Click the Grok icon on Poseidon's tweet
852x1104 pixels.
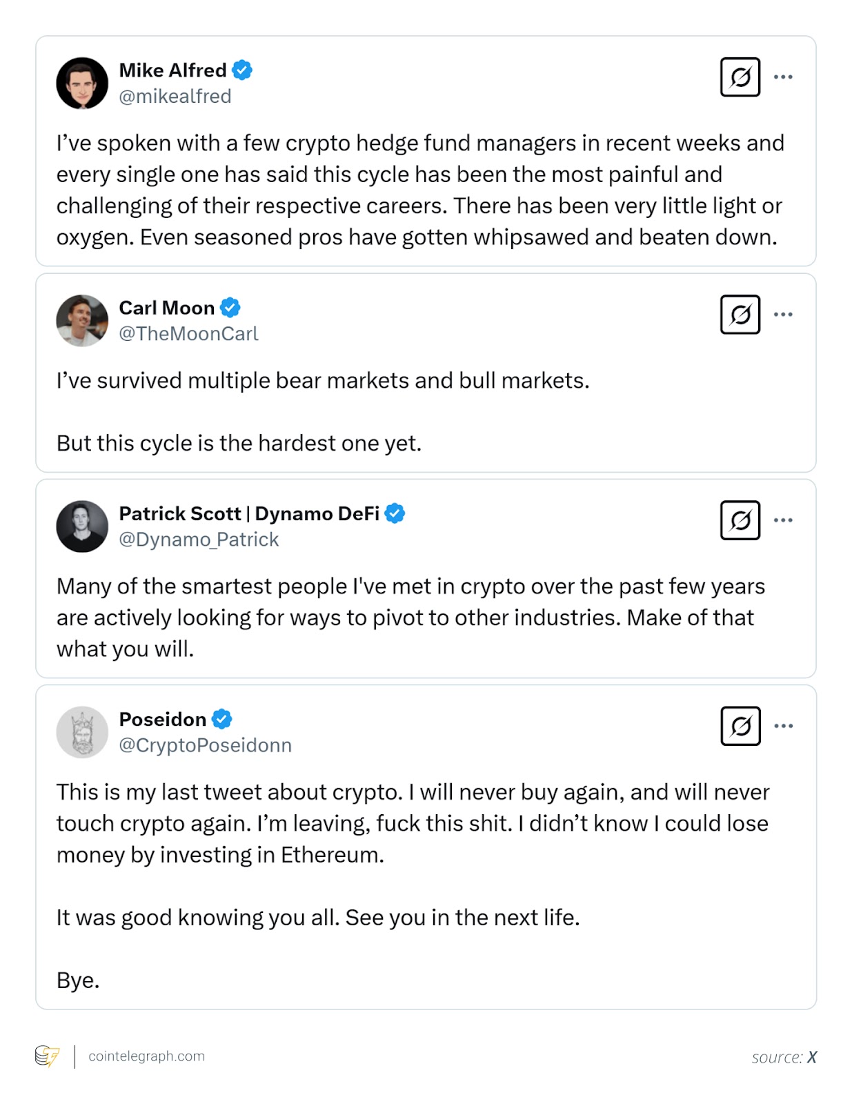click(740, 726)
